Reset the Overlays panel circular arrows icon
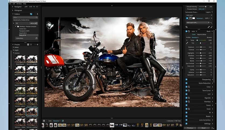 click(189, 102)
